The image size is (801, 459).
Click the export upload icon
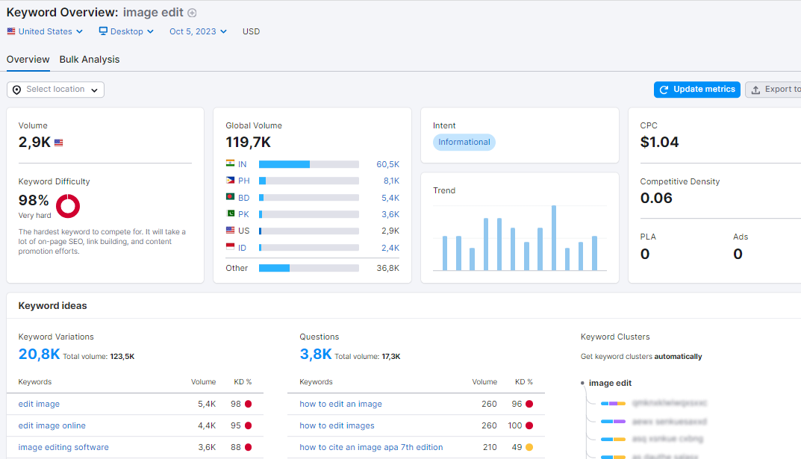[x=755, y=90]
